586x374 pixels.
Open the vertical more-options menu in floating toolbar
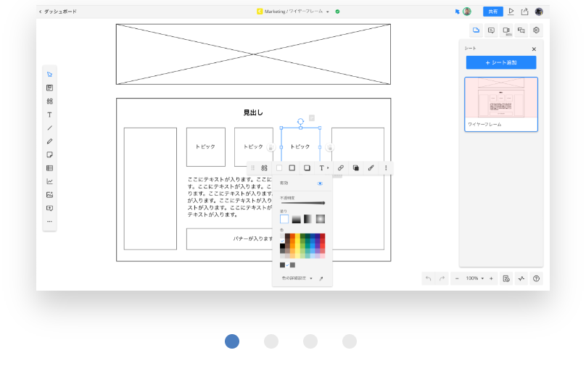[386, 168]
